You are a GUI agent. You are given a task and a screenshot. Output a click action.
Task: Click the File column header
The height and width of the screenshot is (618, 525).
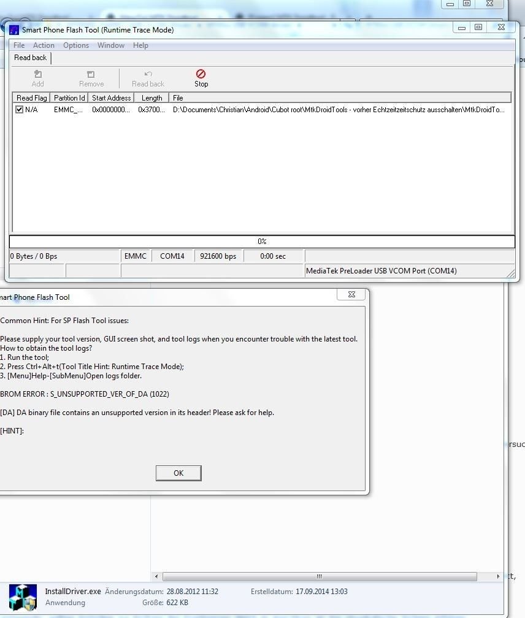point(340,97)
